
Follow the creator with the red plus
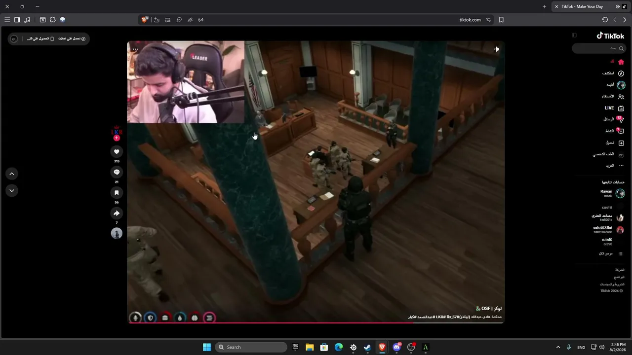(117, 138)
